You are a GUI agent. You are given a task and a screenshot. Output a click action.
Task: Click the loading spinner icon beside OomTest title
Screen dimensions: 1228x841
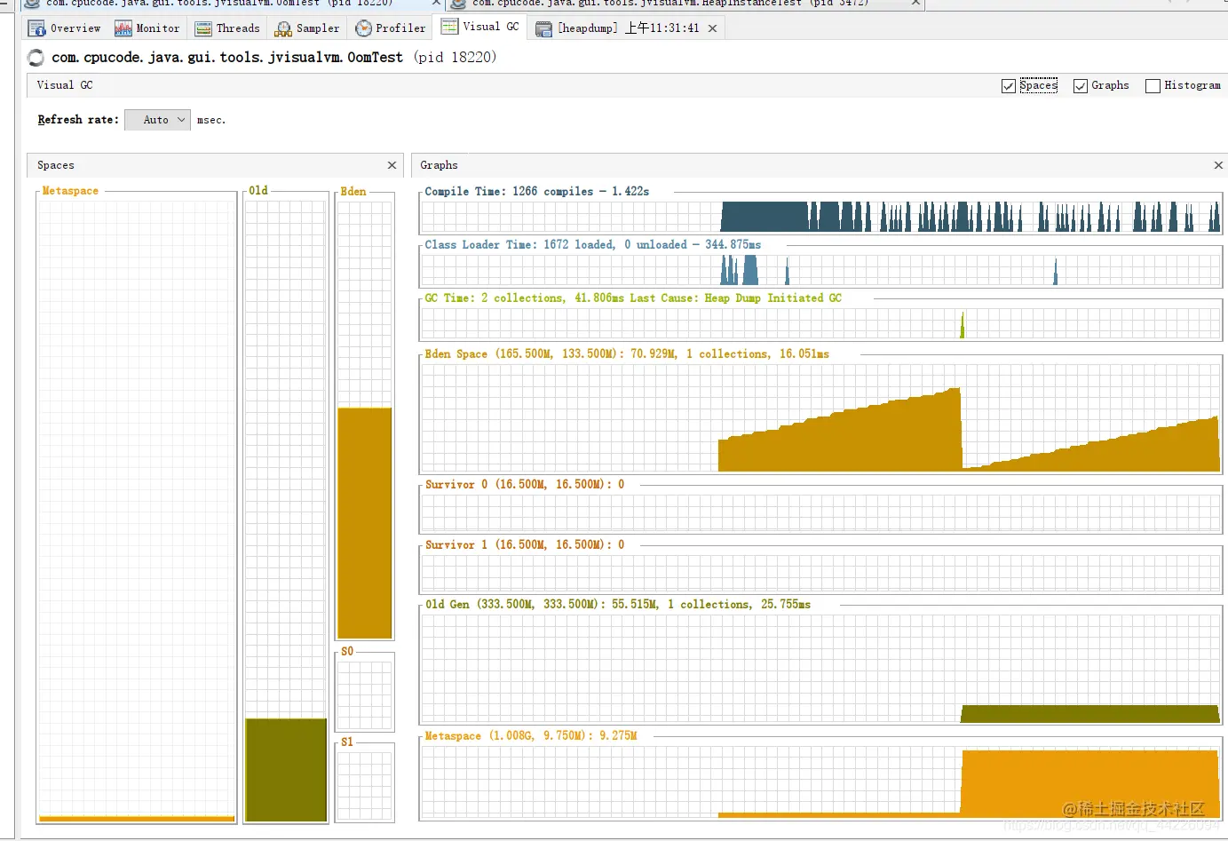(x=36, y=58)
